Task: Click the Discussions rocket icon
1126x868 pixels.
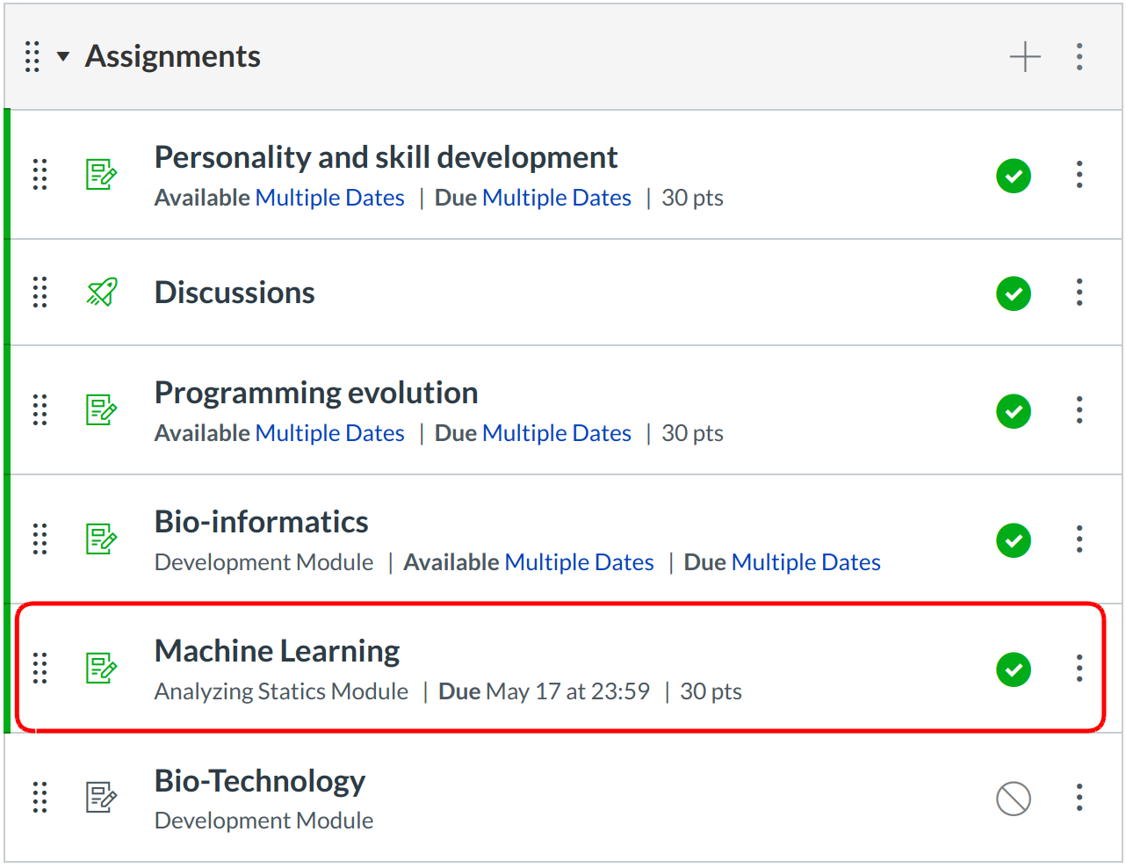Action: pyautogui.click(x=102, y=293)
